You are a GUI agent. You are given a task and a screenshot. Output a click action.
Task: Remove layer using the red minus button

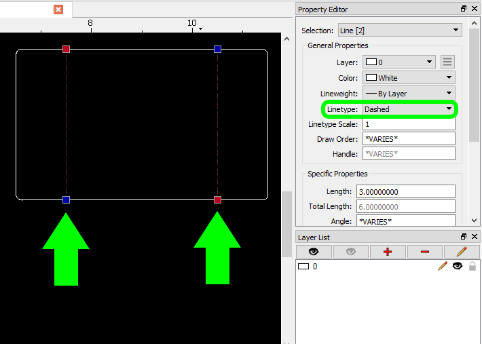[424, 252]
